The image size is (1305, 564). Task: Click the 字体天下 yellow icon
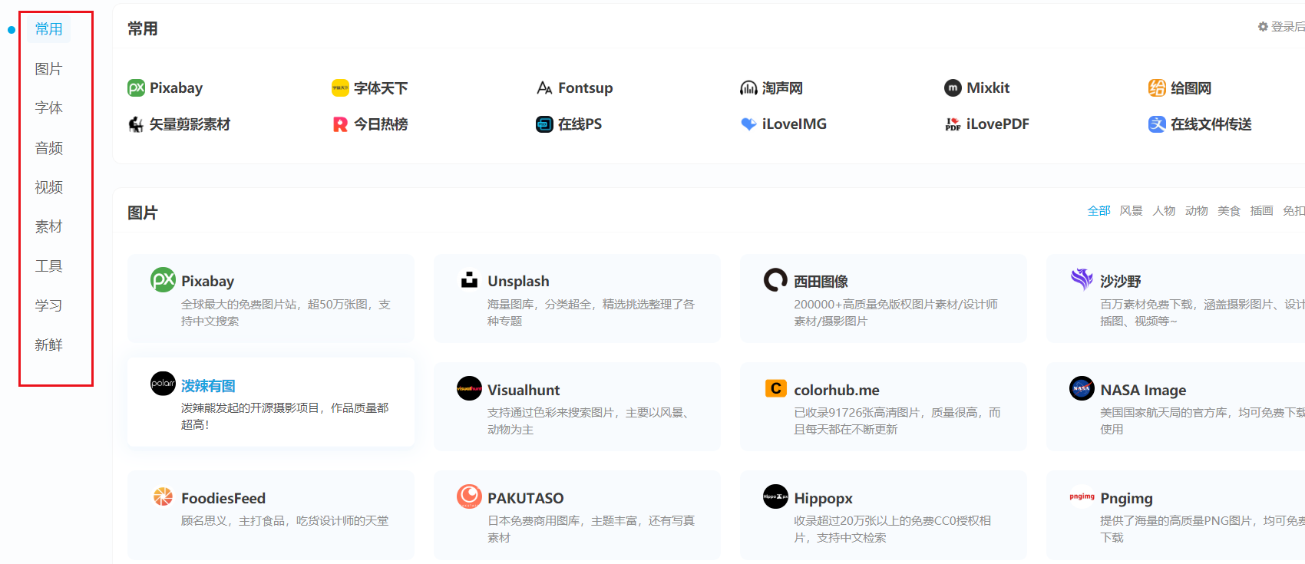340,88
